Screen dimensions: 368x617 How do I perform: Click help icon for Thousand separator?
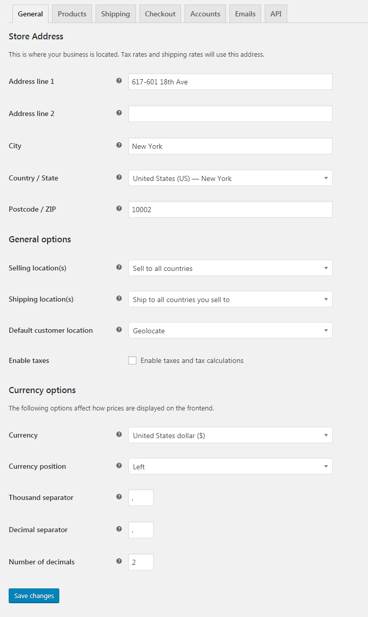119,497
